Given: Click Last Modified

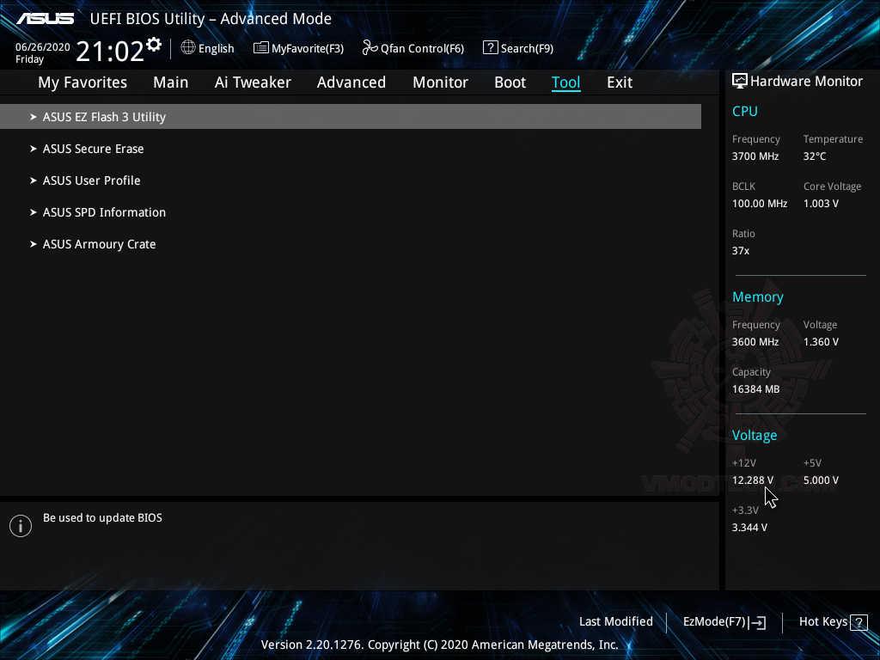Looking at the screenshot, I should click(615, 622).
